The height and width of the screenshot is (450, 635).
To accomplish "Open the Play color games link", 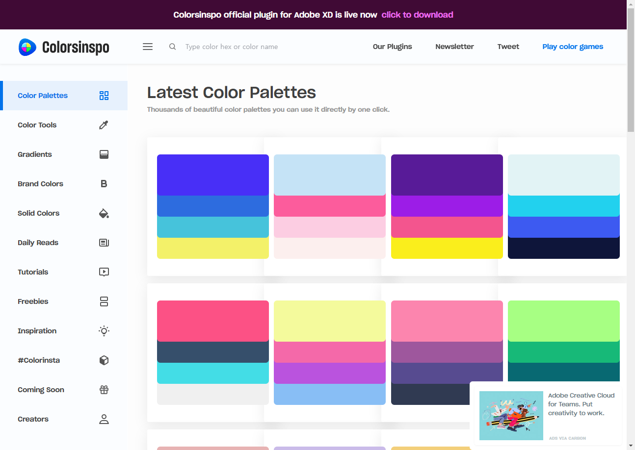I will tap(573, 47).
